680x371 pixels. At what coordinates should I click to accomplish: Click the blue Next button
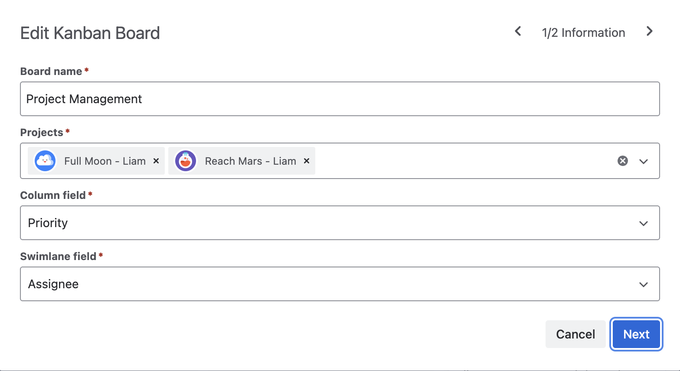click(636, 334)
